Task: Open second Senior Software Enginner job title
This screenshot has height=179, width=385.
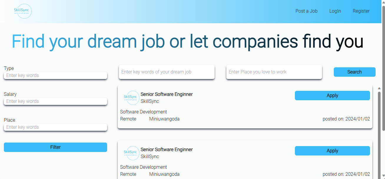Action: 167,149
